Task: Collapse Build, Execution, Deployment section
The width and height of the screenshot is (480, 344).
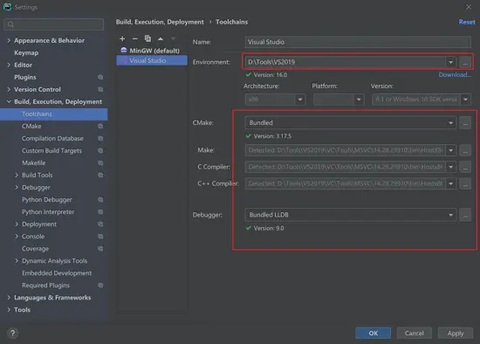Action: [9, 101]
